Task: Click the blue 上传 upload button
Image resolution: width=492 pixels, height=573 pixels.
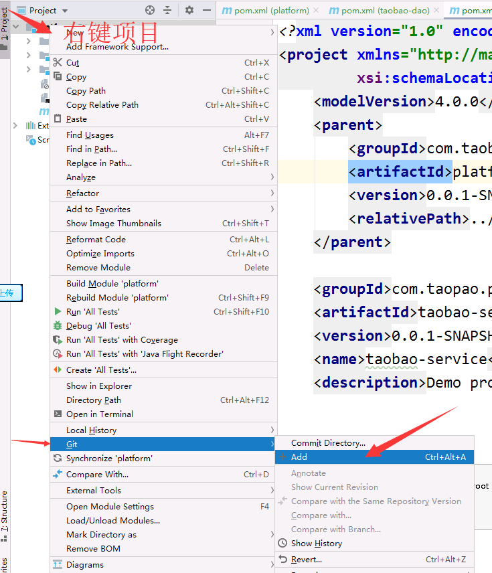Action: pyautogui.click(x=11, y=293)
